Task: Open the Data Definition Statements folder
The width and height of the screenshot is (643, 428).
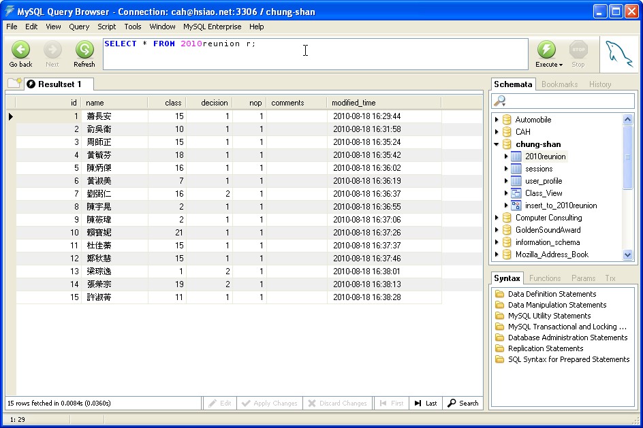Action: tap(499, 294)
